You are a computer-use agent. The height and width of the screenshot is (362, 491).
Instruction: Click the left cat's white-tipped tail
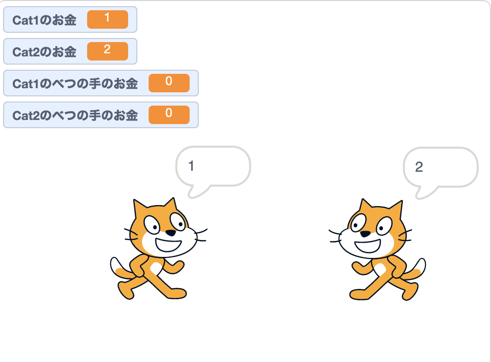tap(120, 269)
